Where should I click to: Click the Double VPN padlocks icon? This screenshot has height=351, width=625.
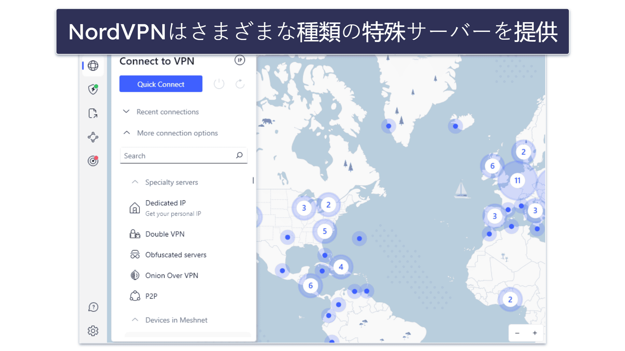pyautogui.click(x=135, y=234)
